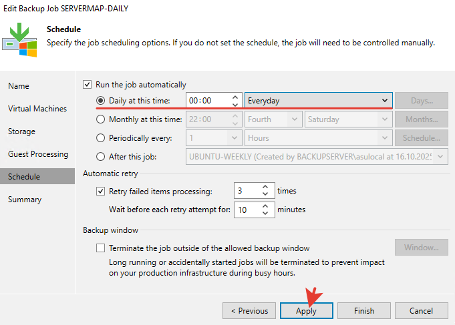Select the After this job option
The width and height of the screenshot is (455, 325).
click(101, 157)
